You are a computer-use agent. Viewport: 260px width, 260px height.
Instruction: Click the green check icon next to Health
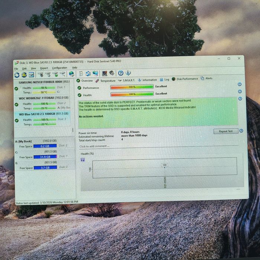(x=79, y=95)
